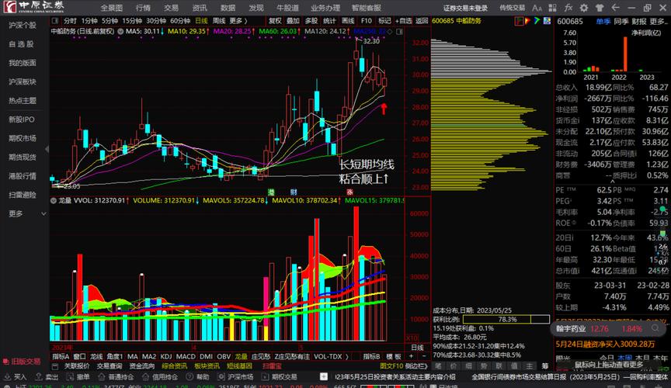Select the KDJ indicator tab

tap(166, 356)
